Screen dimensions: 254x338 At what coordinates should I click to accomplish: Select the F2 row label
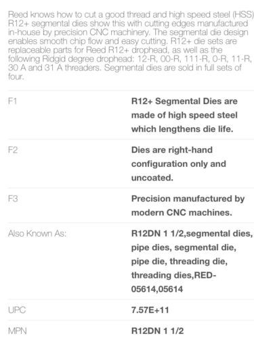[13, 150]
